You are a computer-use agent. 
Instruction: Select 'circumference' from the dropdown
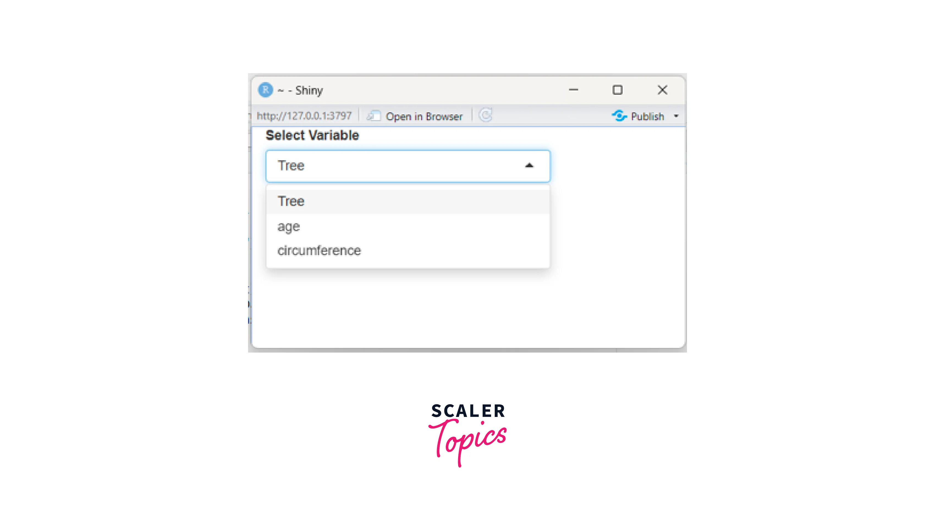point(320,250)
